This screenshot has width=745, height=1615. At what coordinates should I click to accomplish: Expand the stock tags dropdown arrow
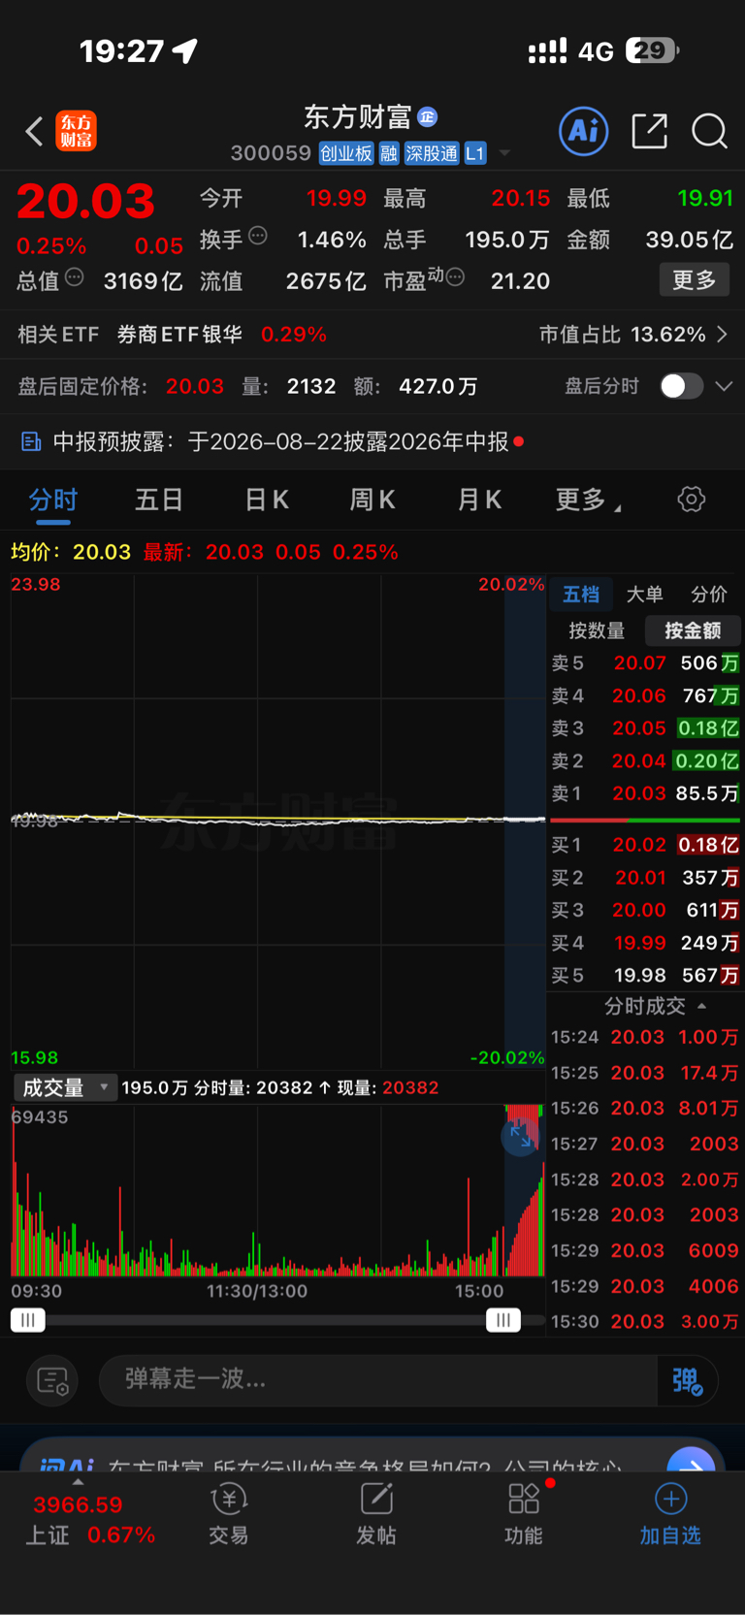(504, 153)
